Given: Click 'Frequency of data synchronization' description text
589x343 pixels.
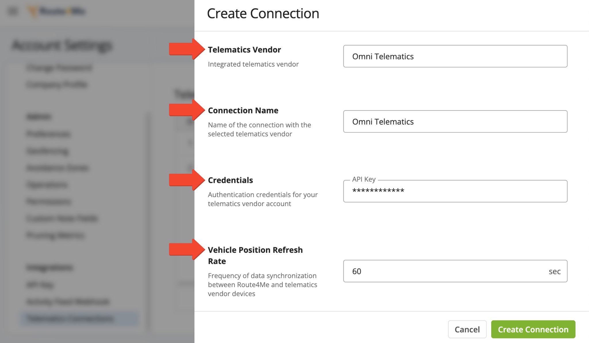Looking at the screenshot, I should [262, 276].
